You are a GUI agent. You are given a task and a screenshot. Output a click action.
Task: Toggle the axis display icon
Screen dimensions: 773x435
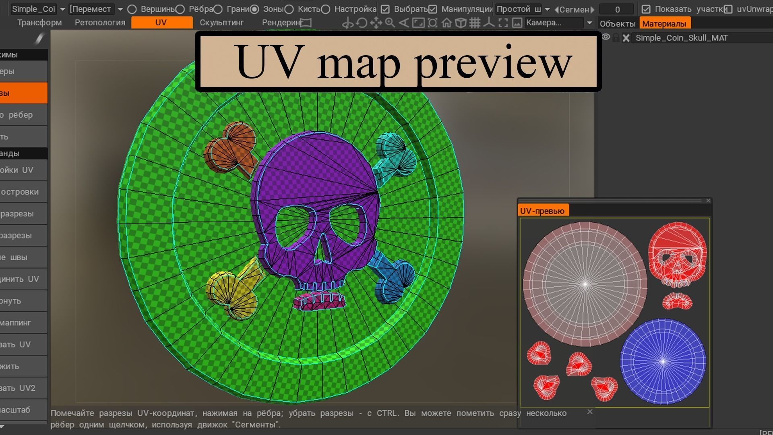tap(489, 23)
